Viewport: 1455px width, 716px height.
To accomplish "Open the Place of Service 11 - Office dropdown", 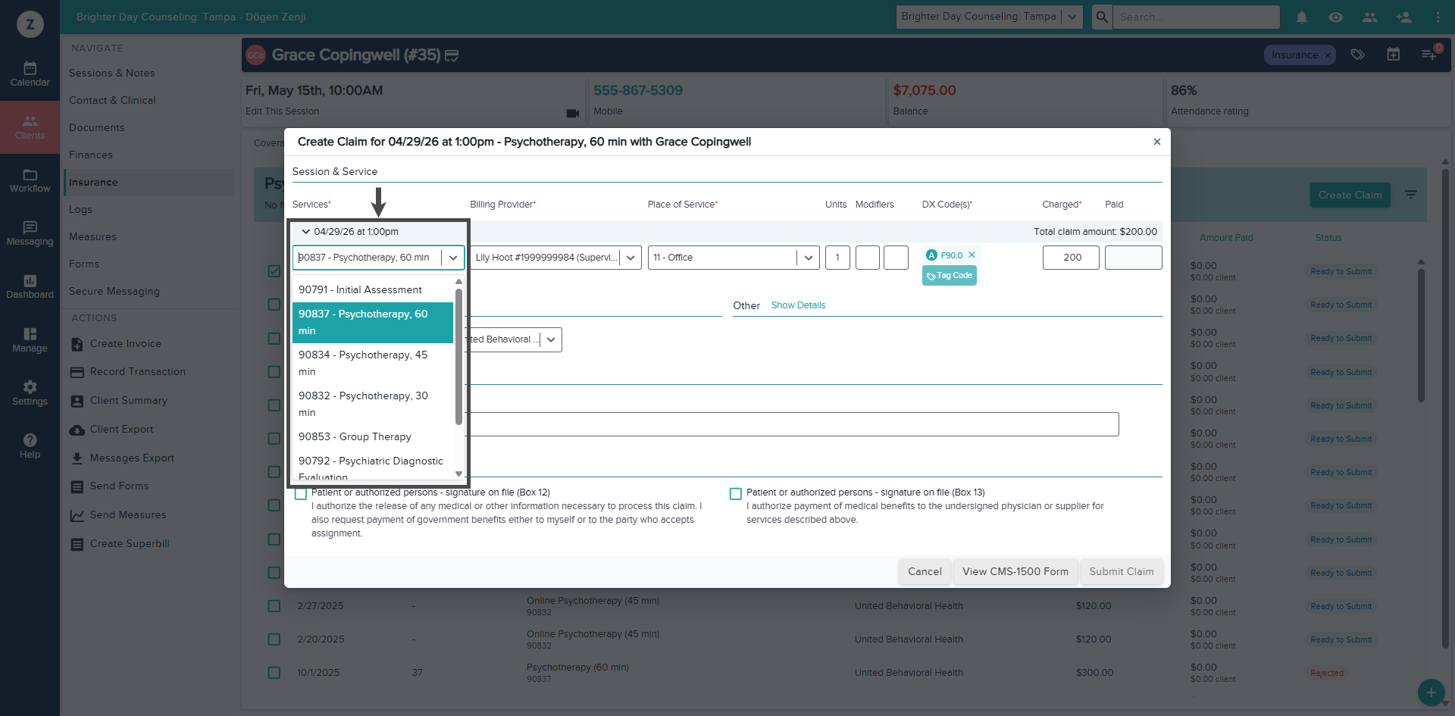I will 734,258.
